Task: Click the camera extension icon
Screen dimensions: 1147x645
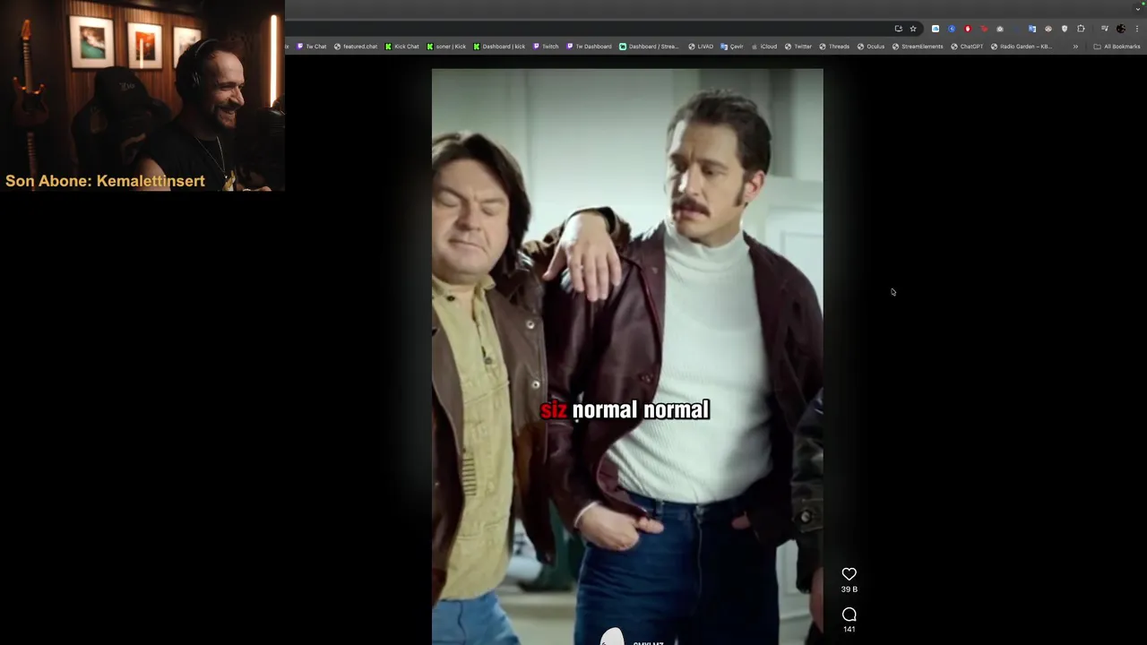Action: point(1000,29)
